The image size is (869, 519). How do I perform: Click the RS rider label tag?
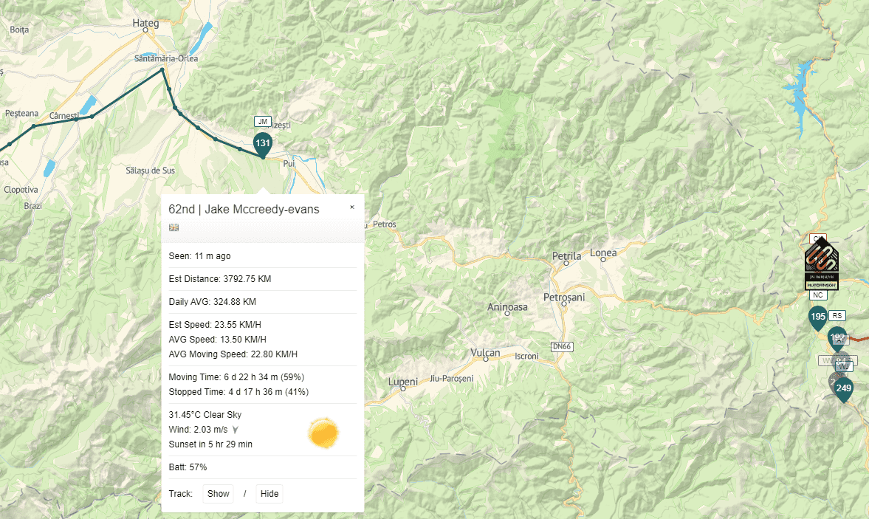pos(837,315)
